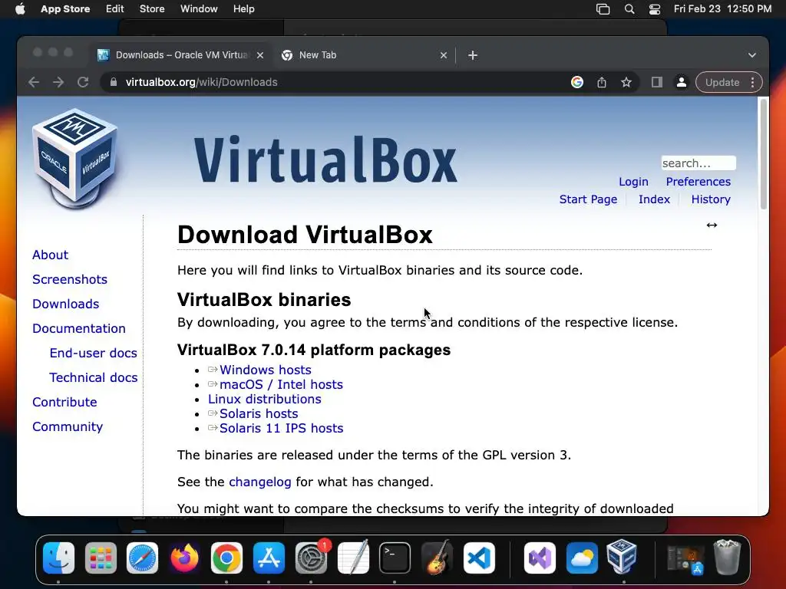Open the Technical docs link
Screen dimensions: 786x589
tap(93, 377)
